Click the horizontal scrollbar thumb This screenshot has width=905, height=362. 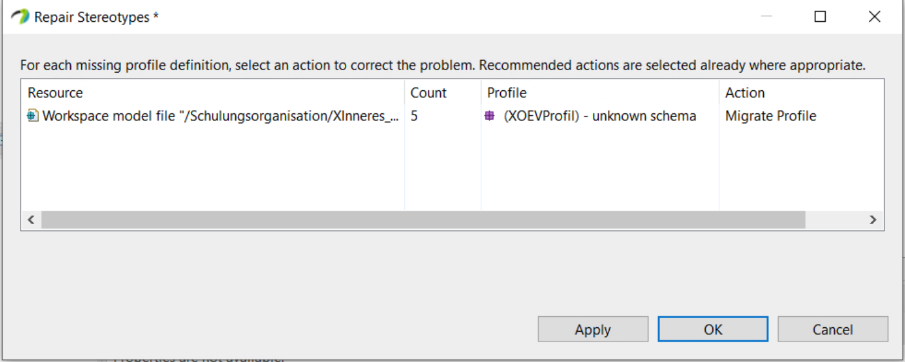click(423, 220)
